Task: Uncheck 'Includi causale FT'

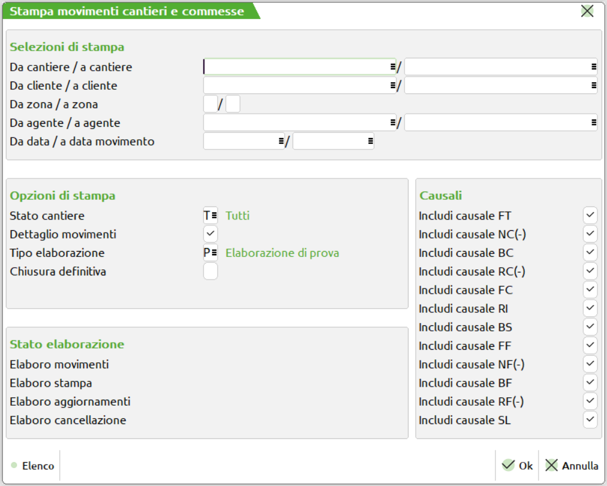Action: click(590, 215)
